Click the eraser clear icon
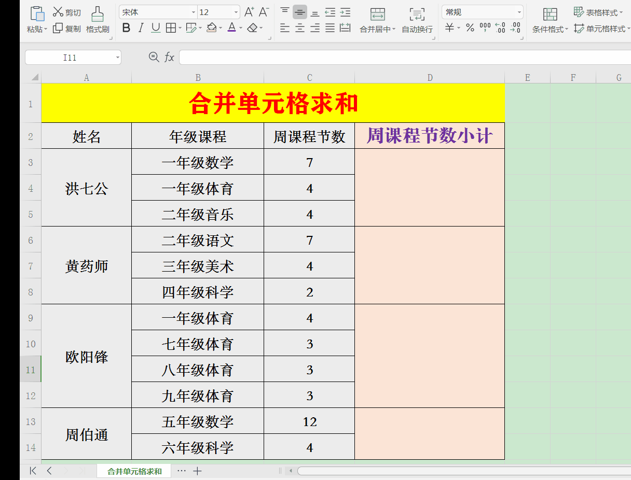Screen dimensions: 631x480 point(252,28)
